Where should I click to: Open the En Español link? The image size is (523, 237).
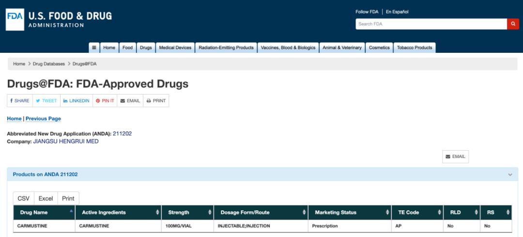coord(397,12)
